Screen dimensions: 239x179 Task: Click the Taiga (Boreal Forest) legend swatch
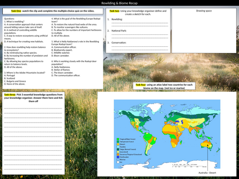[118, 149]
